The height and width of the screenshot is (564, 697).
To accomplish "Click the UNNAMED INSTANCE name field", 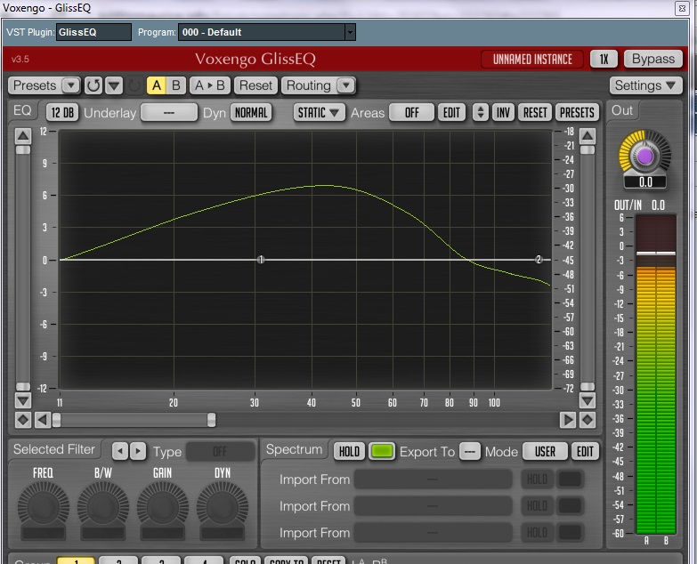I will [532, 60].
